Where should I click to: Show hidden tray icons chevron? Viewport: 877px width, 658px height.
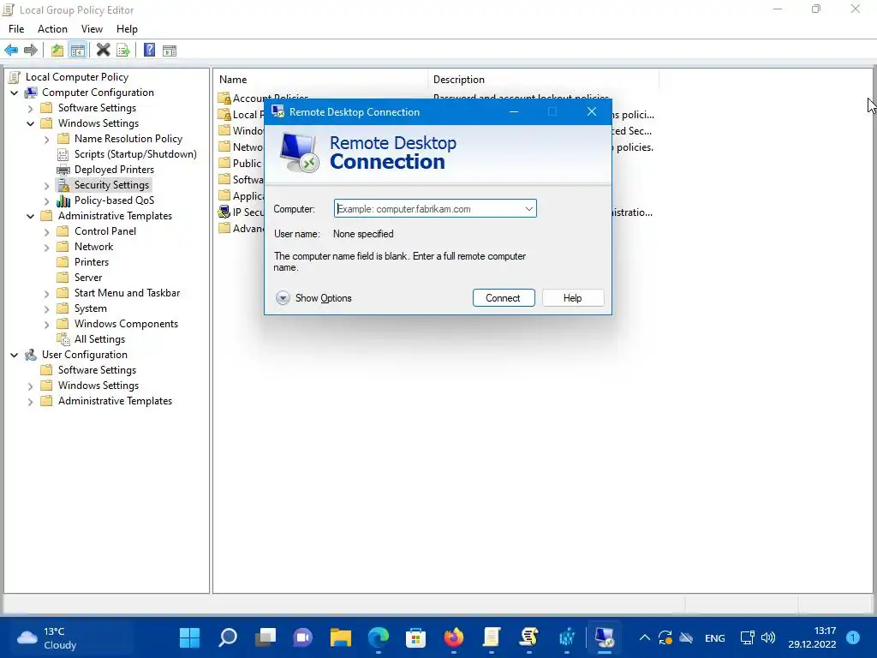644,637
